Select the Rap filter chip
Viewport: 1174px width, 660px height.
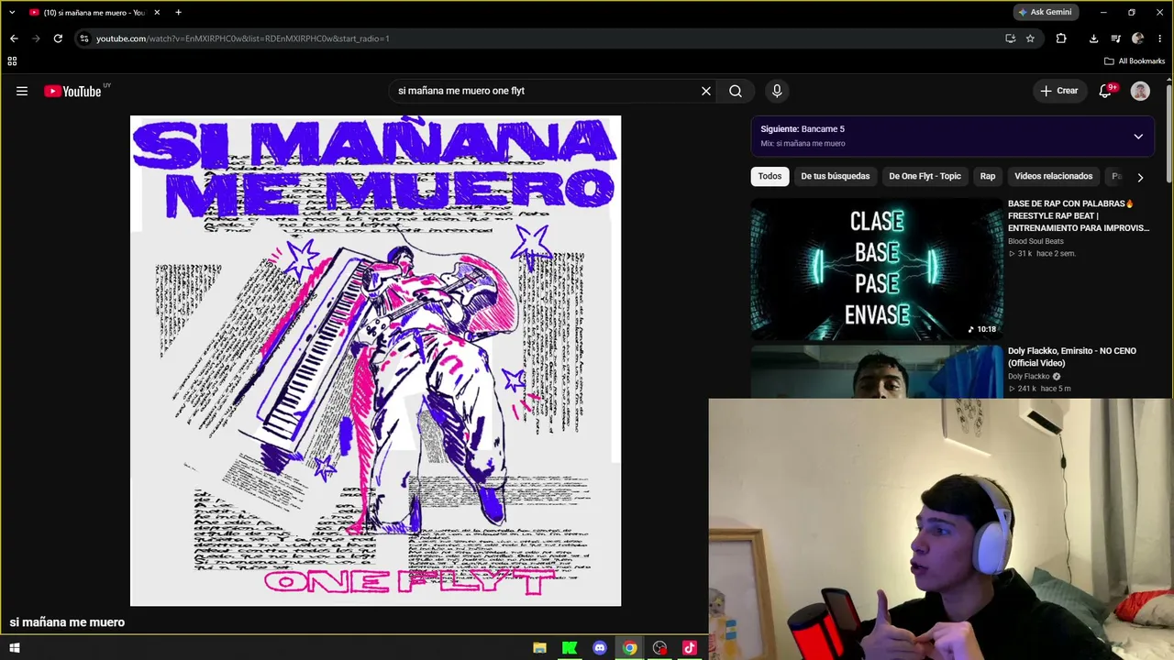click(x=988, y=176)
